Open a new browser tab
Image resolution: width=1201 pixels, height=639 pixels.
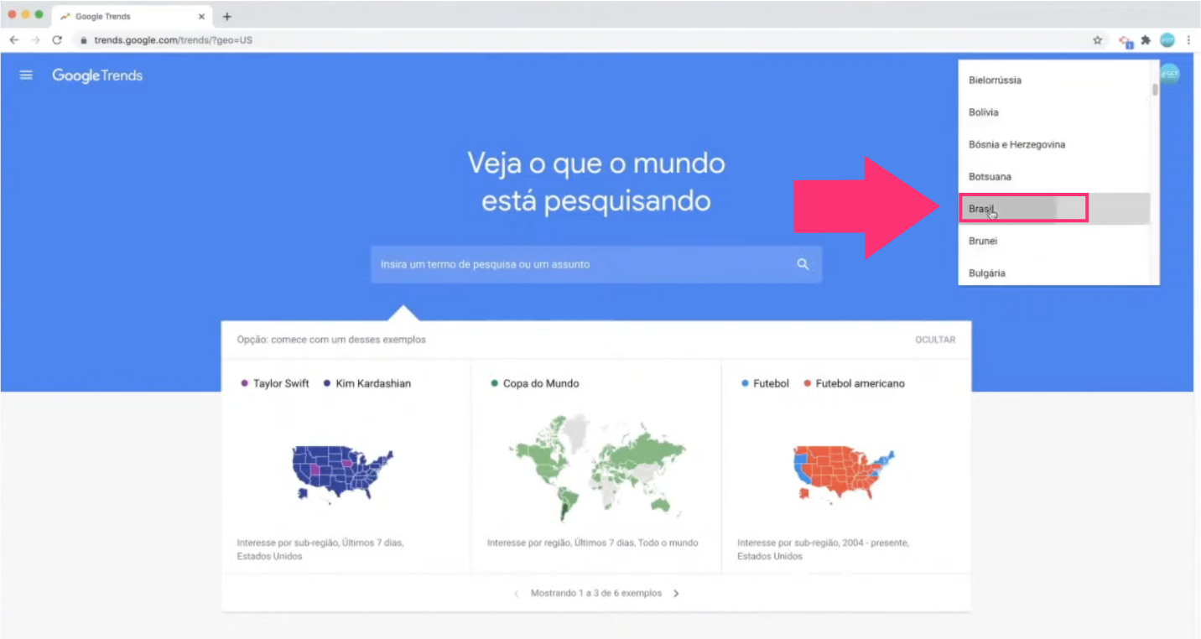pos(226,17)
